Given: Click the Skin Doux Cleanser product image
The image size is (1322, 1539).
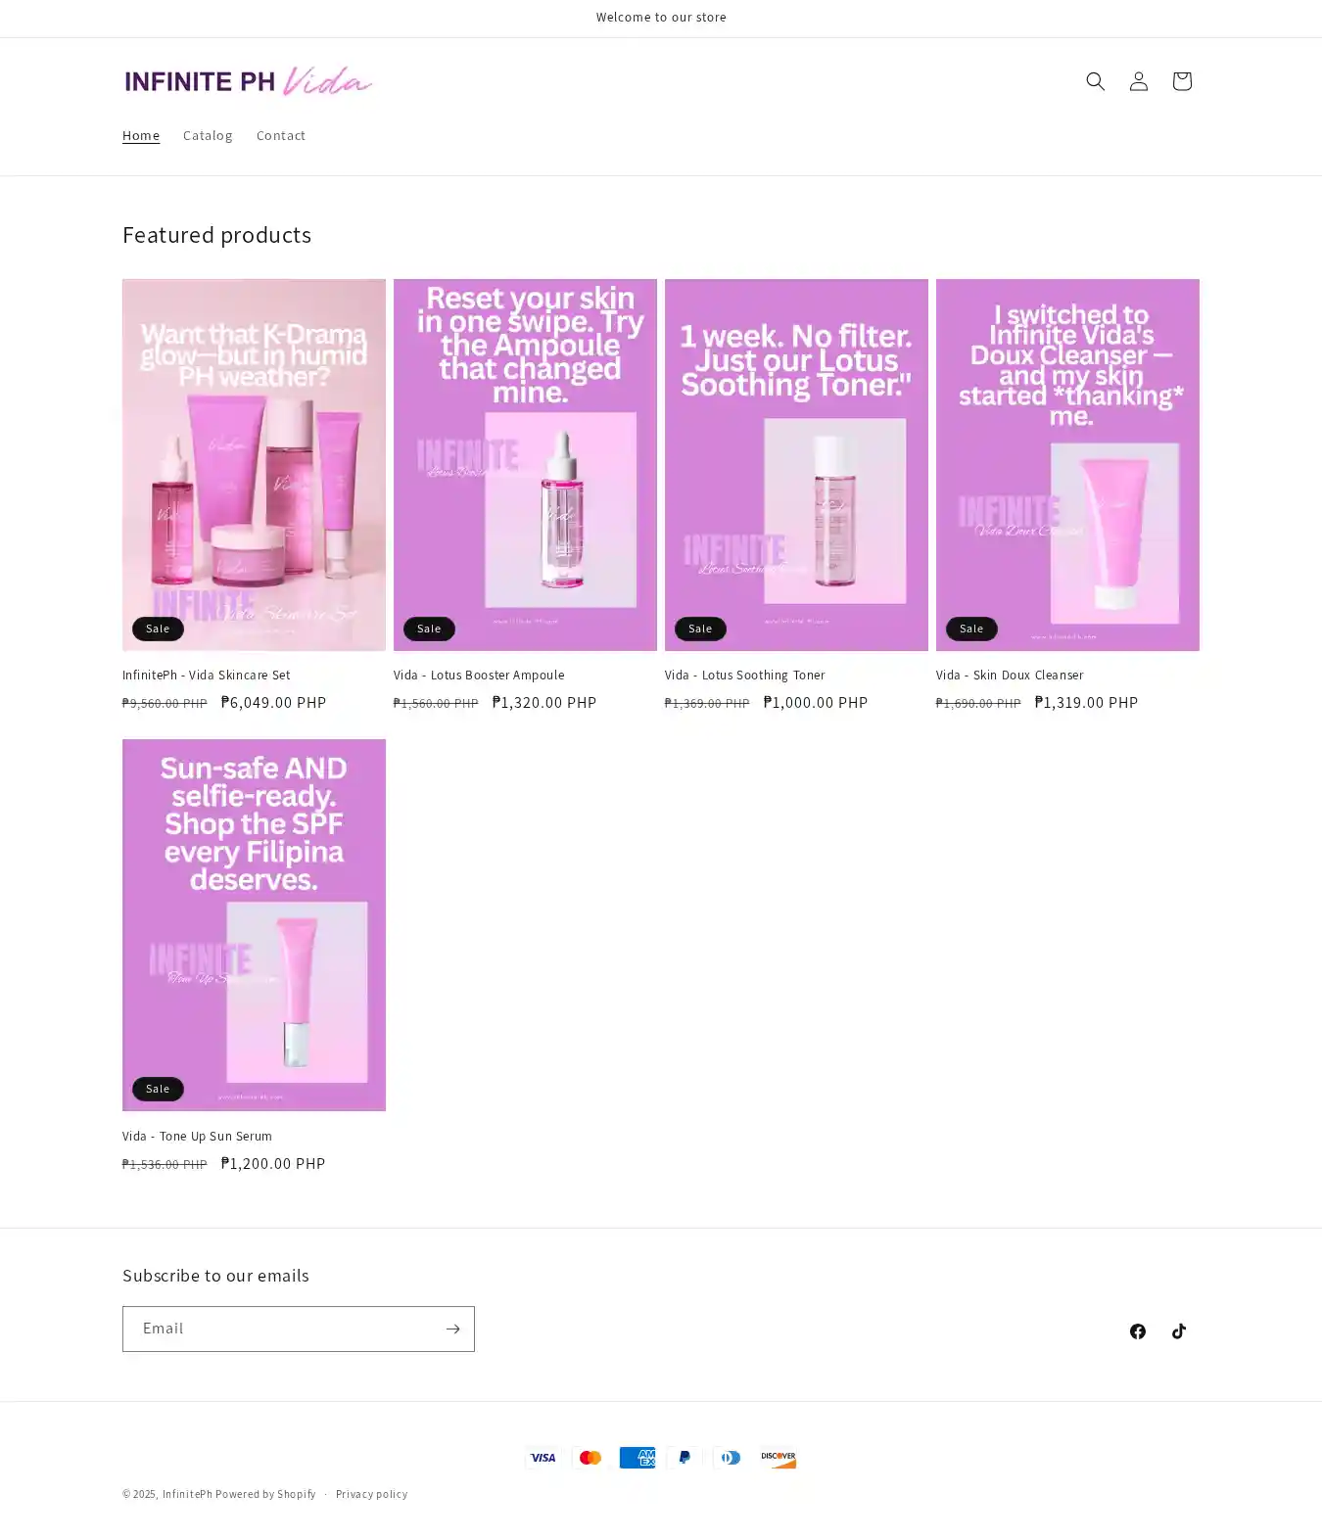Looking at the screenshot, I should 1067,465.
